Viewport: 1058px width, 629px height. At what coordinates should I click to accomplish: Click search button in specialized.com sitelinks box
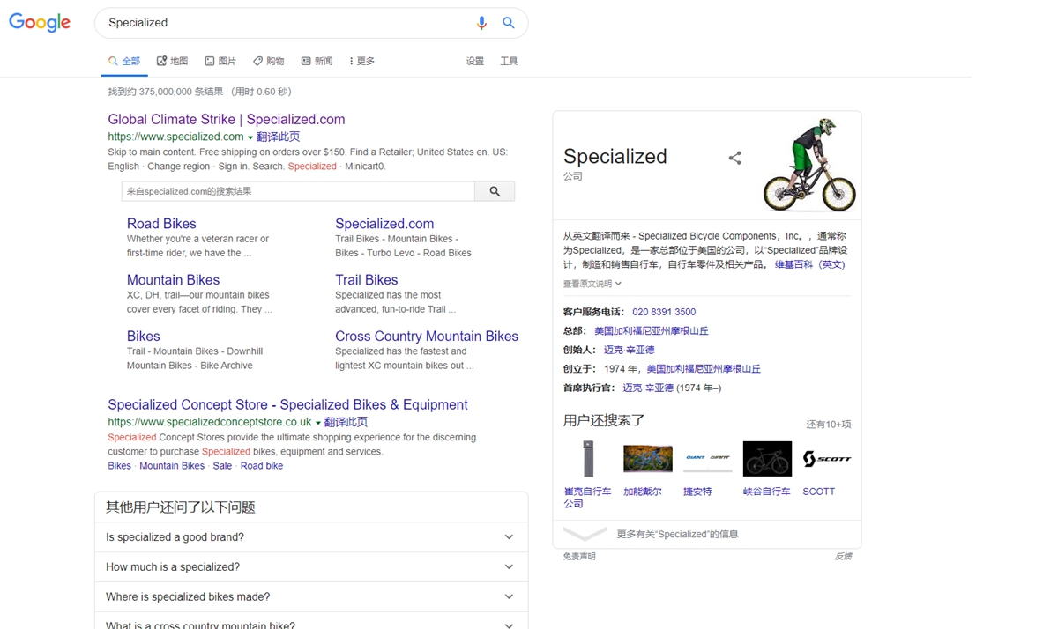(495, 191)
